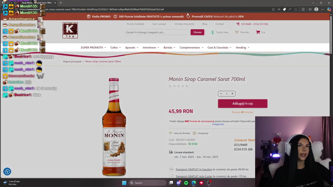The height and width of the screenshot is (187, 333).
Task: Click the ÎN STOC availability text
Action: 193,144
